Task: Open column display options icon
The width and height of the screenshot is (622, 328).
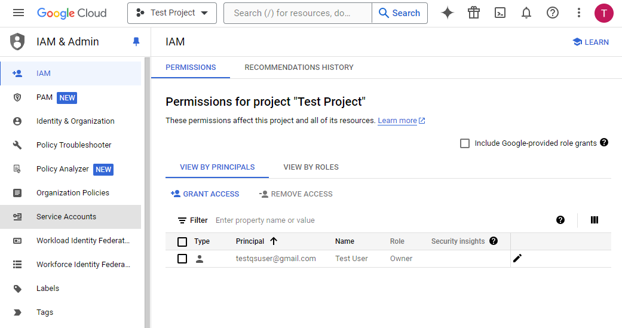Action: (594, 220)
